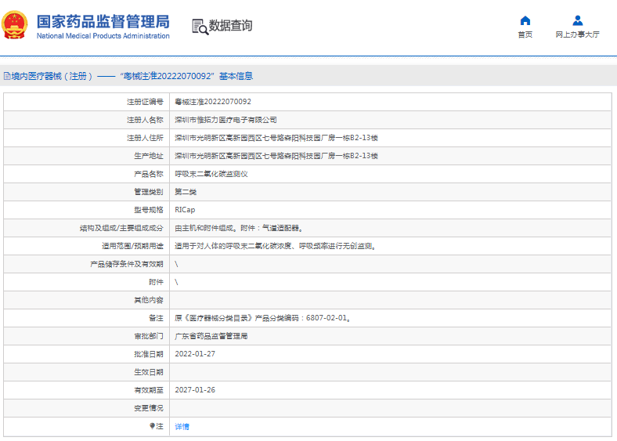The image size is (617, 441).
Task: Click approving department 广东省药品监督管理局
Action: 211,336
